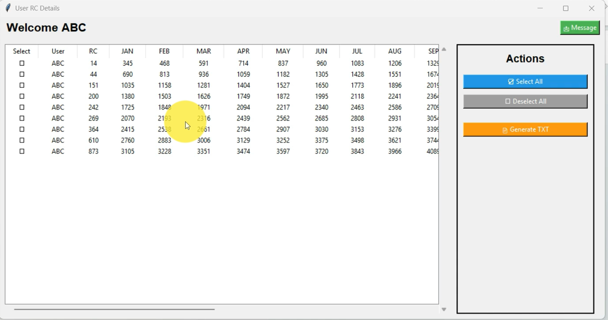Click the AUG column header
This screenshot has height=320, width=608.
click(x=395, y=51)
